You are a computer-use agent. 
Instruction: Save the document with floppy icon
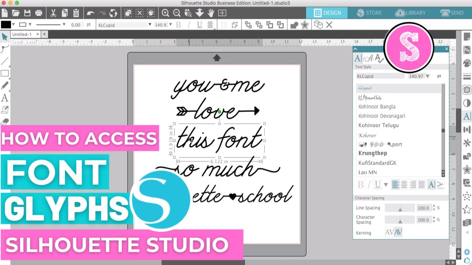coord(27,13)
